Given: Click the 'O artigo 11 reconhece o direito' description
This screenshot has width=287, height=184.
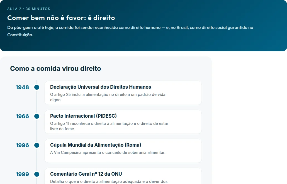Looking at the screenshot, I should (109, 126).
